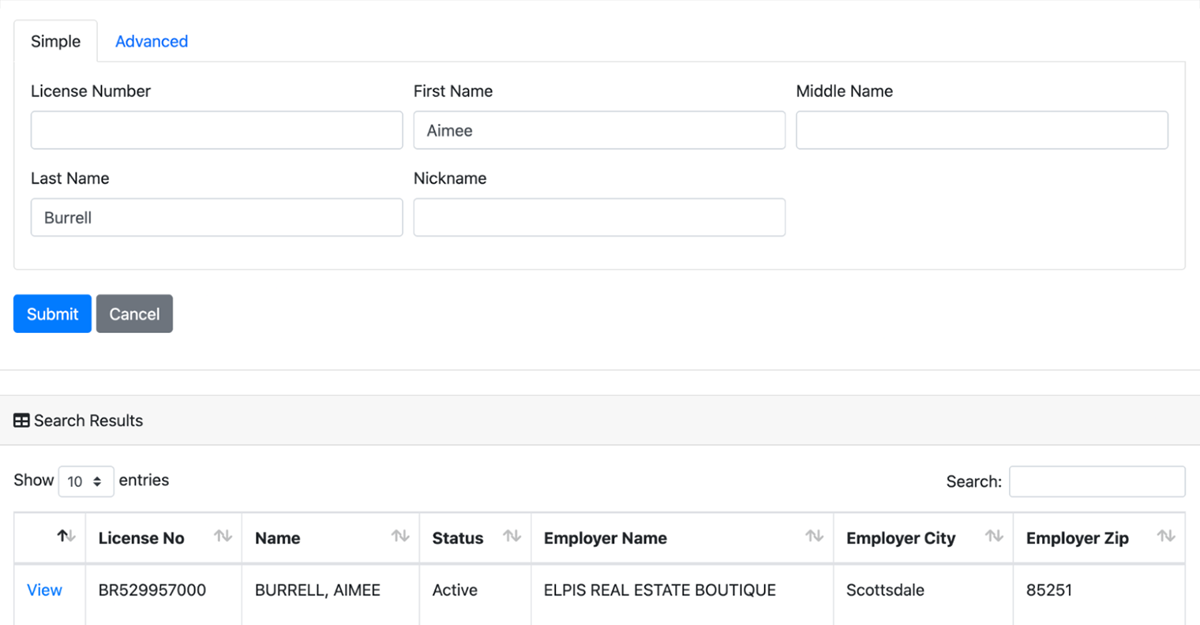Sort by Employer Name sort arrows
Viewport: 1200px width, 625px height.
tap(814, 537)
